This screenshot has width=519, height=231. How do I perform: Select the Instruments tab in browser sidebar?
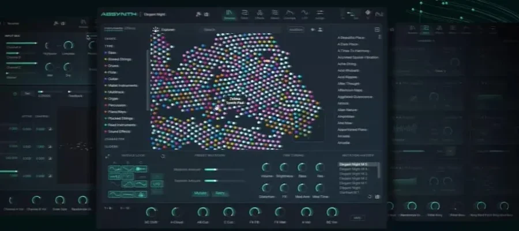pyautogui.click(x=114, y=28)
